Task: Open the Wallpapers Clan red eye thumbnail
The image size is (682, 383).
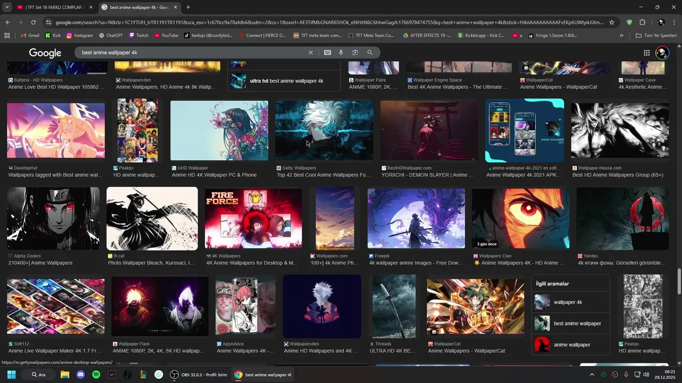Action: tap(521, 218)
